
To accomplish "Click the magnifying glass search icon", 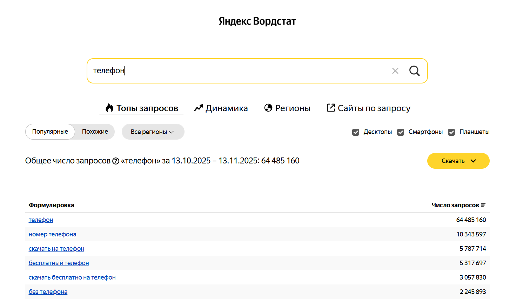I will (414, 71).
